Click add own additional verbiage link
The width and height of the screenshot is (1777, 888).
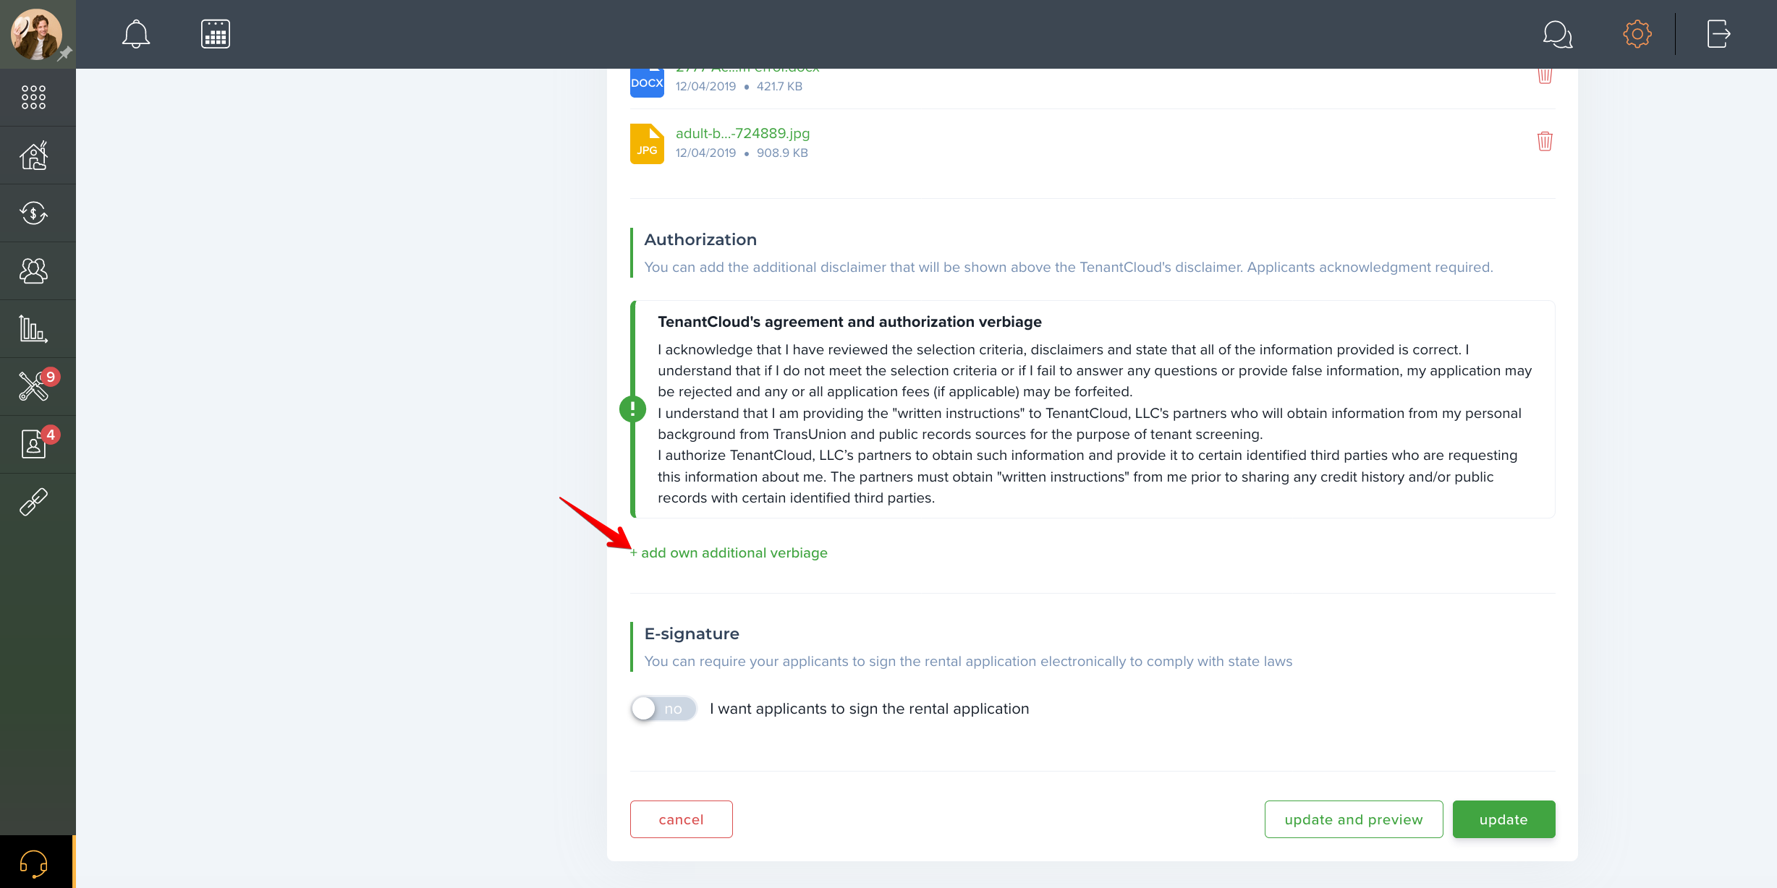point(729,552)
